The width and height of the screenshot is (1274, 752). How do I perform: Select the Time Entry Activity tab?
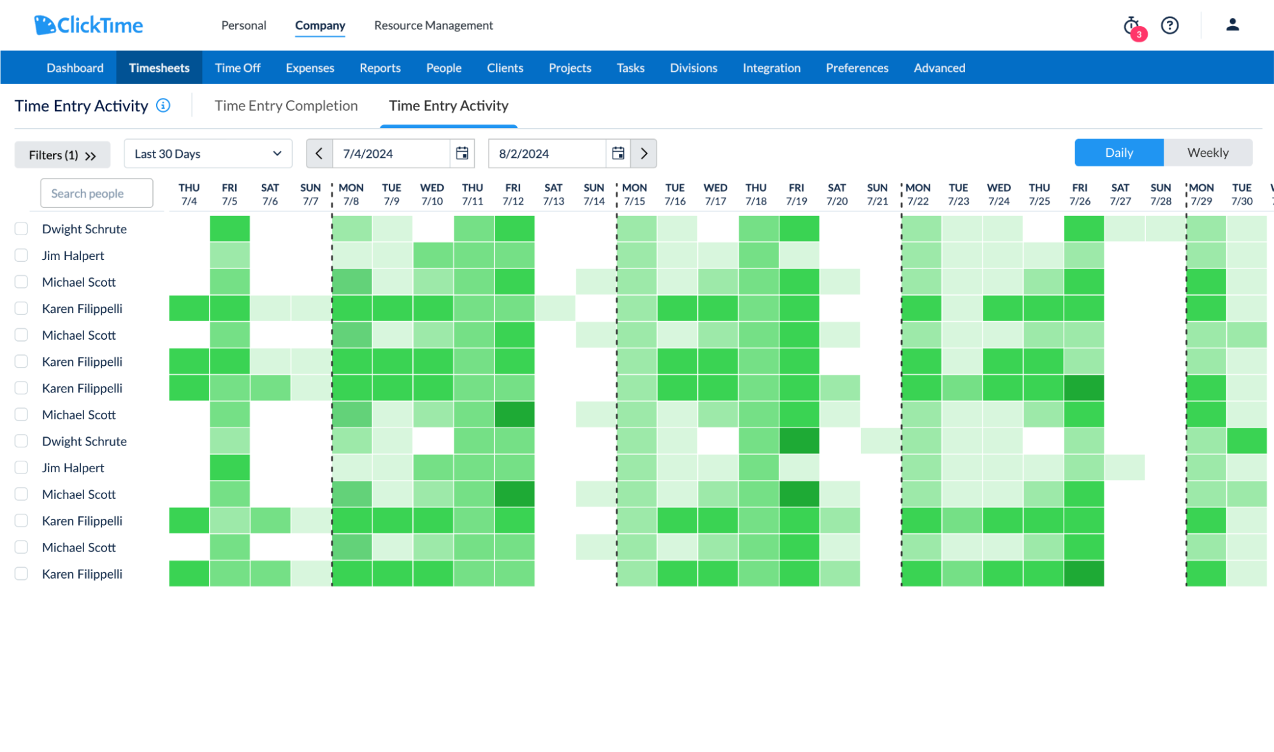click(449, 106)
